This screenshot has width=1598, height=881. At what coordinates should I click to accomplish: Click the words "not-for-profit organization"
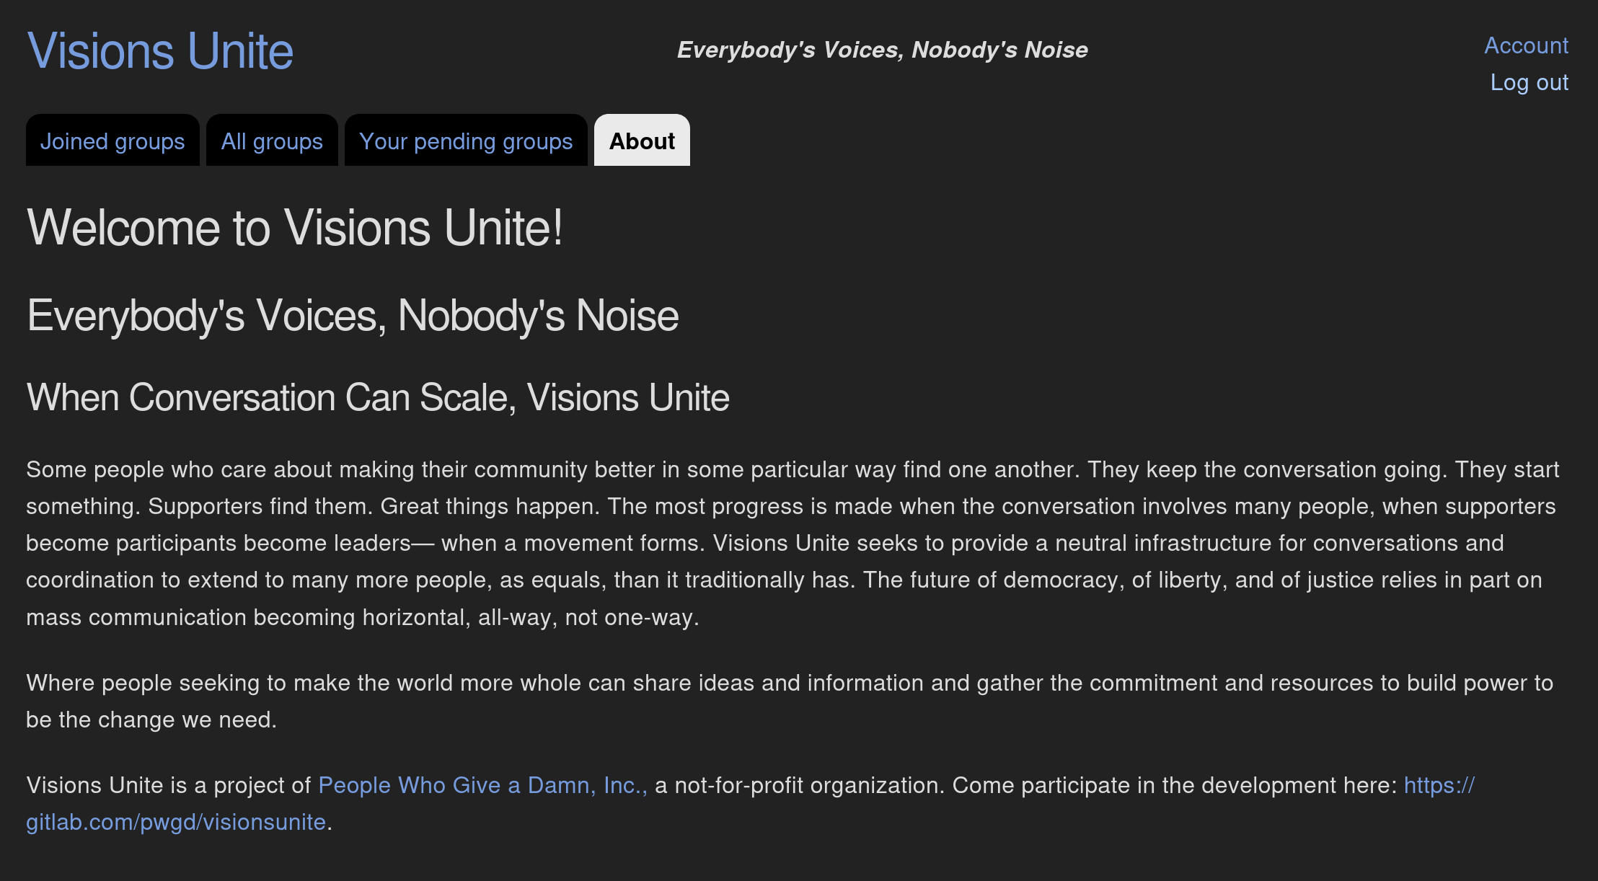(x=809, y=785)
